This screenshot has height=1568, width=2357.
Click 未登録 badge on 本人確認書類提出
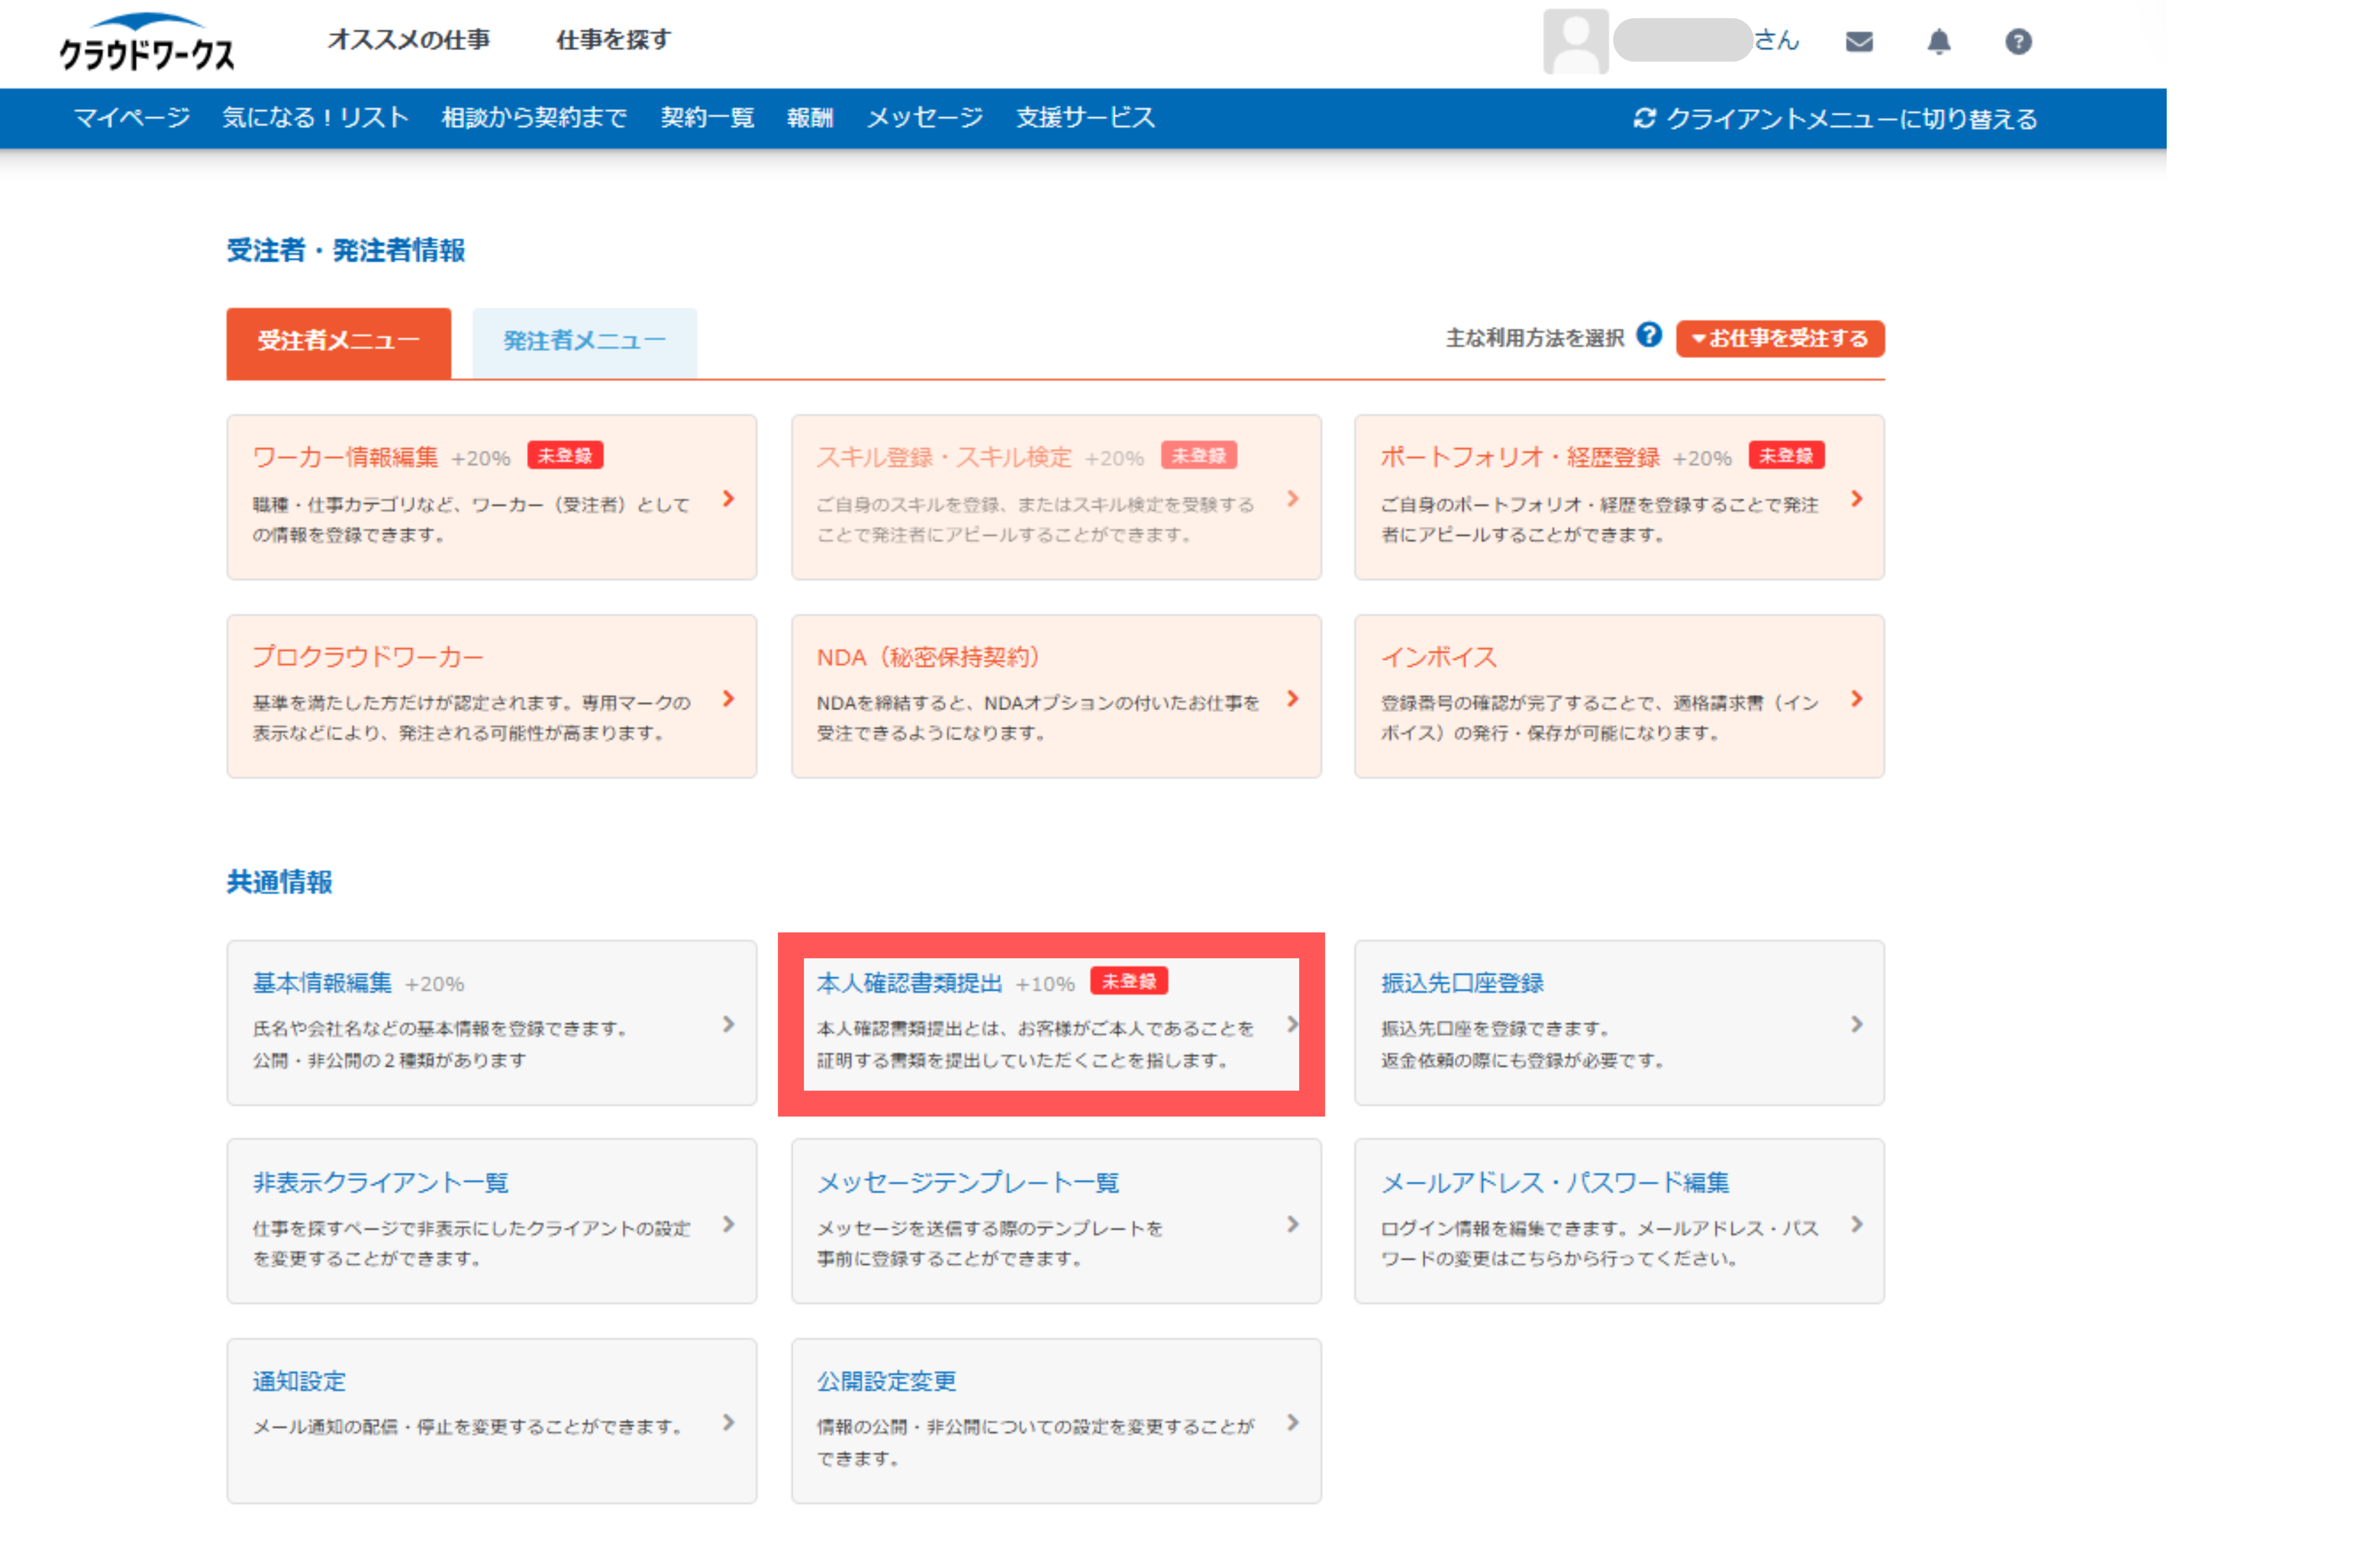point(1129,981)
